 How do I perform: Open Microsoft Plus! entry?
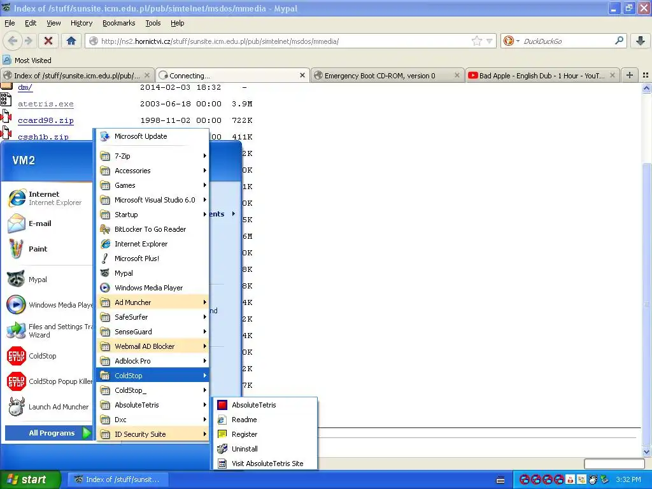[153, 259]
